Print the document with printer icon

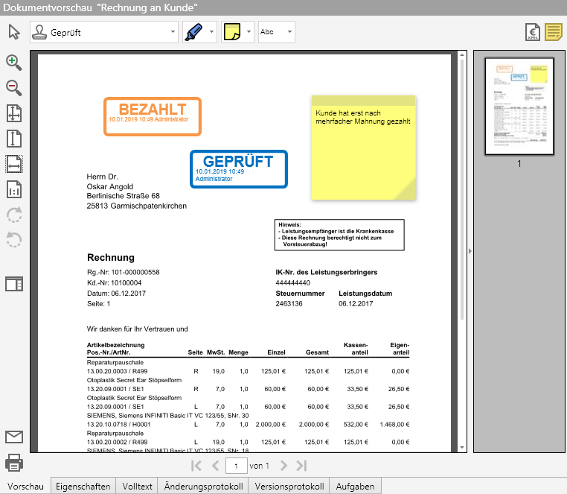tap(14, 463)
